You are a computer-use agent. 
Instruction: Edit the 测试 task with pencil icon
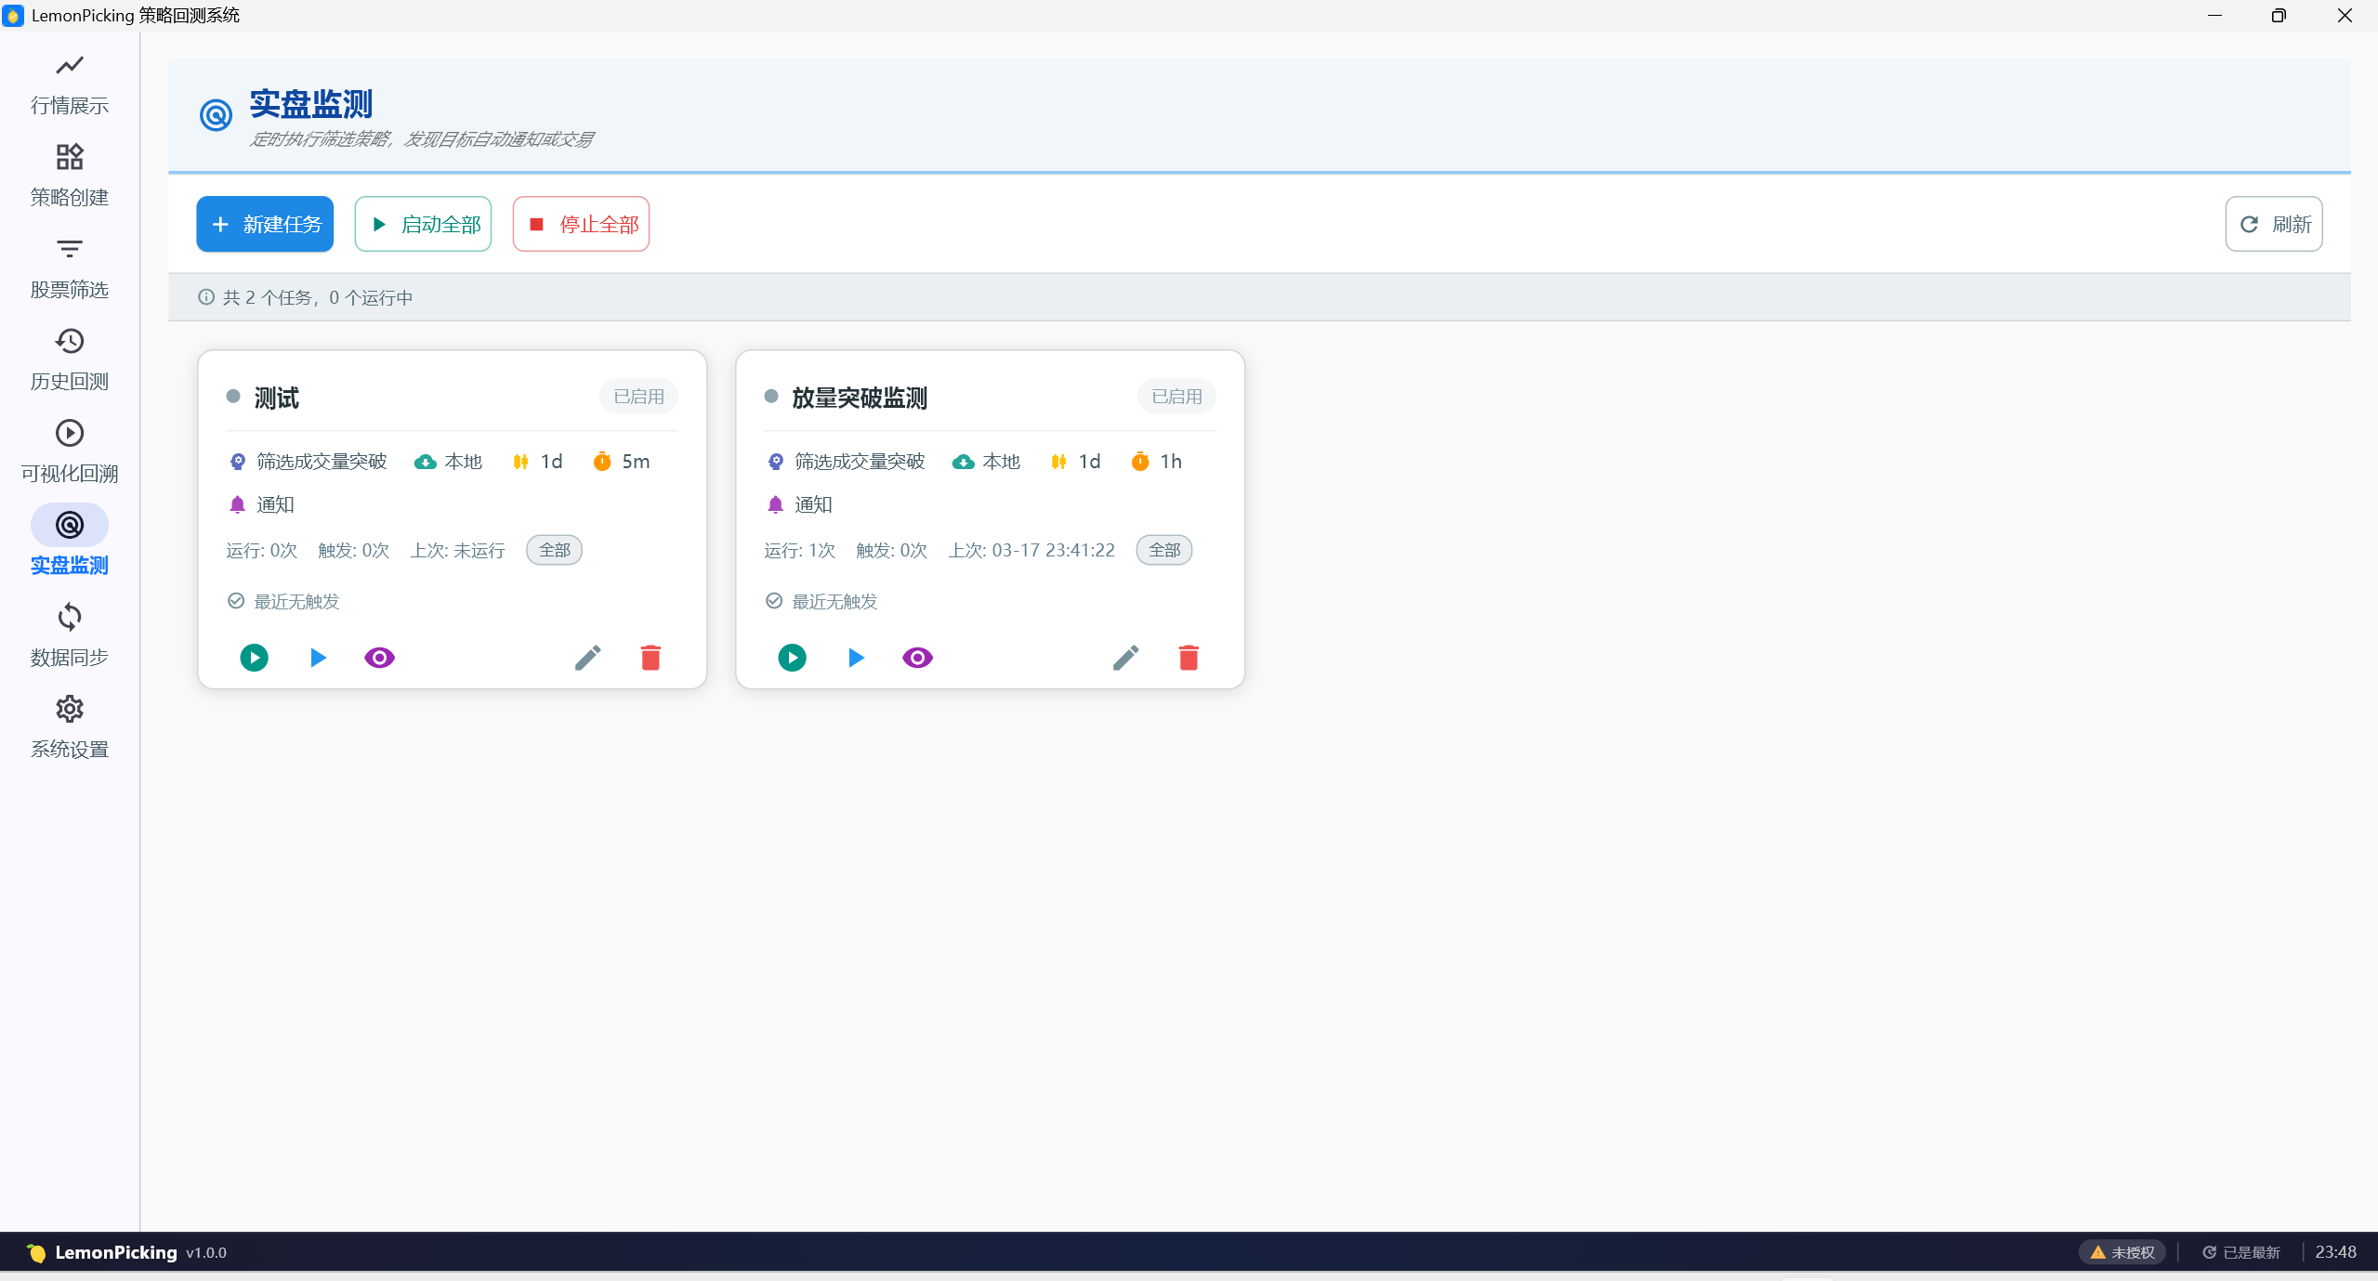click(587, 658)
